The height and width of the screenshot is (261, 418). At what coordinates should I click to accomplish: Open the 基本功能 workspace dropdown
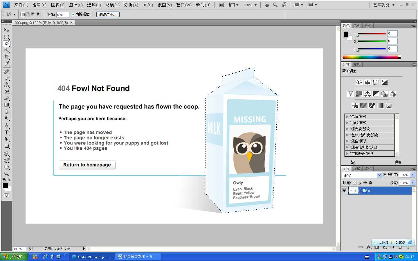pyautogui.click(x=384, y=5)
